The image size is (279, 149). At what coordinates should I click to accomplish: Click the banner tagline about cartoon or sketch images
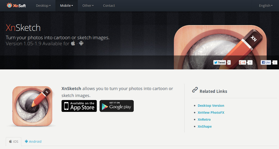coord(57,38)
